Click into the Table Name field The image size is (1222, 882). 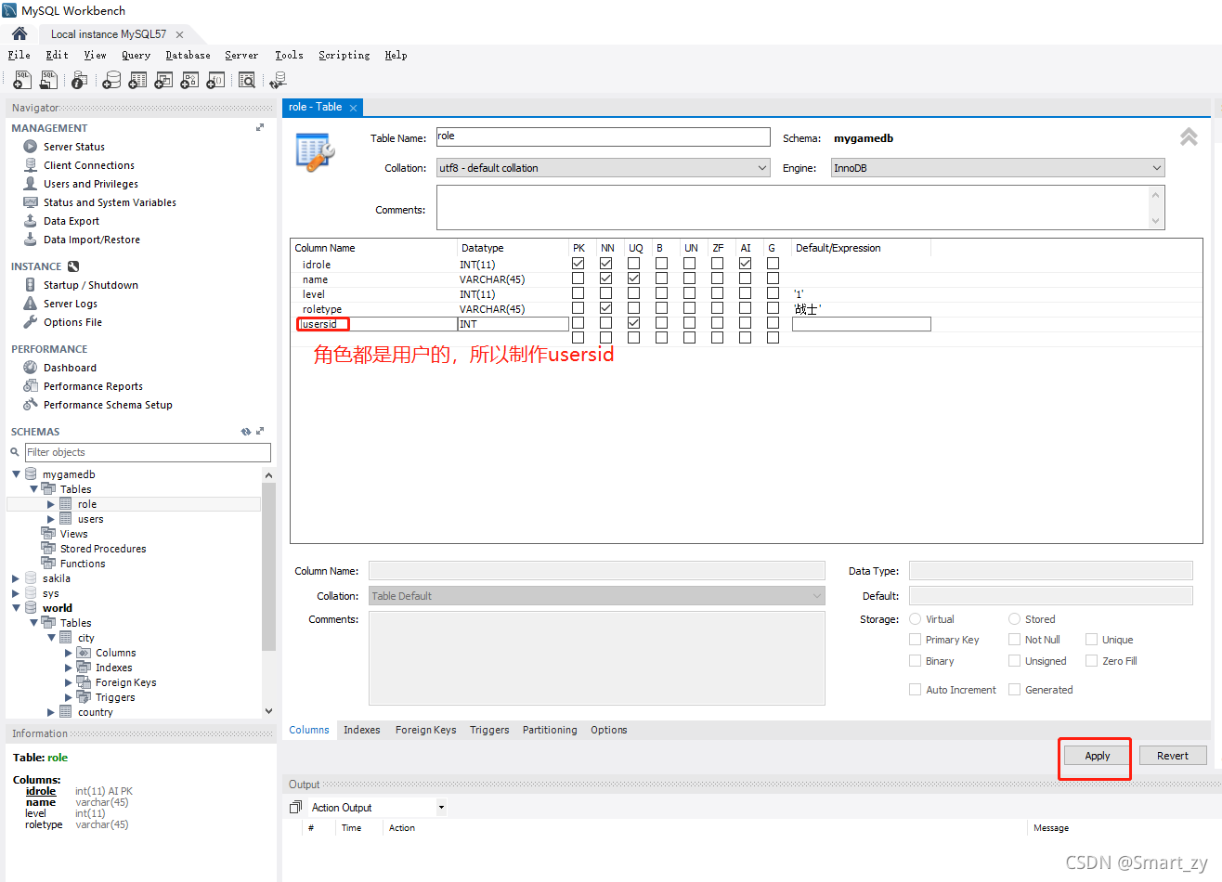pos(604,137)
